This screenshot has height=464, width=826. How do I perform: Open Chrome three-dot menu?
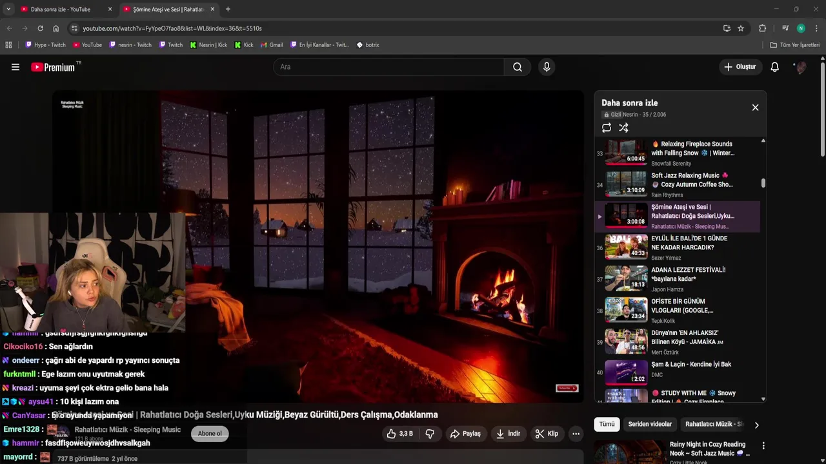click(x=817, y=28)
